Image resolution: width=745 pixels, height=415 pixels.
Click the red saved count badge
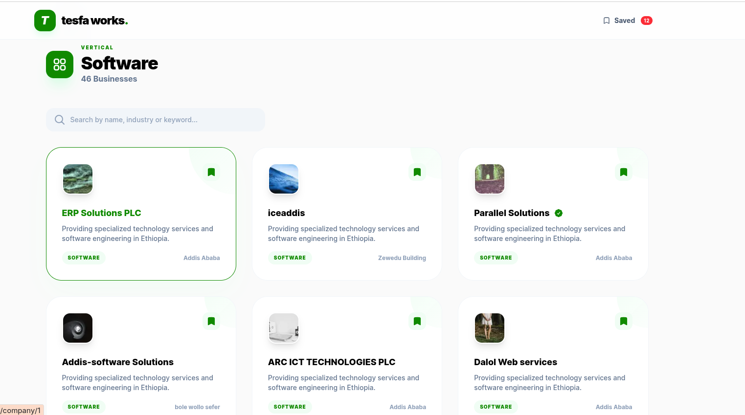tap(646, 21)
